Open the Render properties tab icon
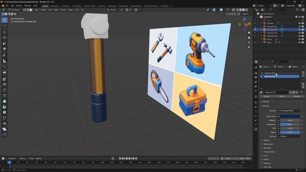Viewport: 306px width, 172px height. coord(256,73)
